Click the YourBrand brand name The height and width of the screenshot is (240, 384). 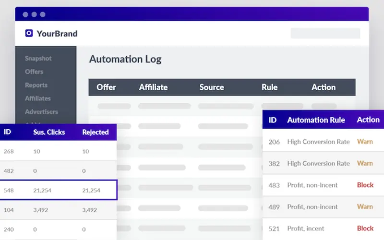point(57,34)
